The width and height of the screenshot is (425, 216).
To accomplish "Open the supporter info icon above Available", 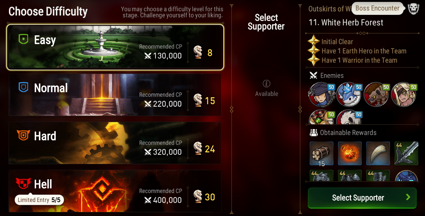I will coord(266,84).
